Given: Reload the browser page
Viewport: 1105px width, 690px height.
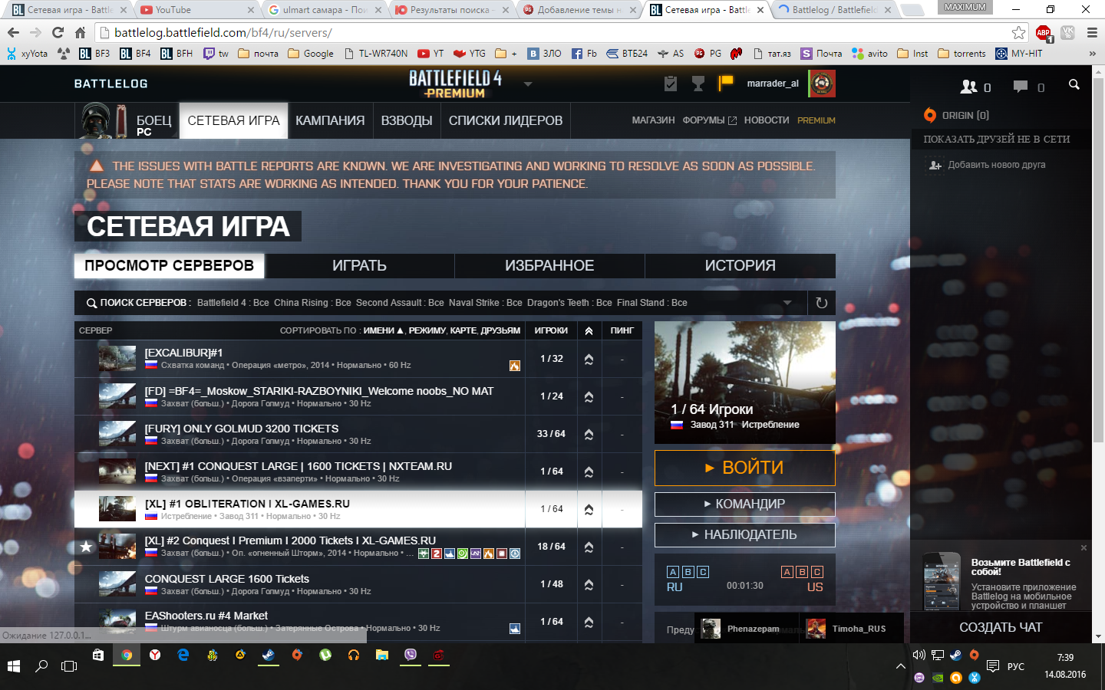Looking at the screenshot, I should (58, 32).
